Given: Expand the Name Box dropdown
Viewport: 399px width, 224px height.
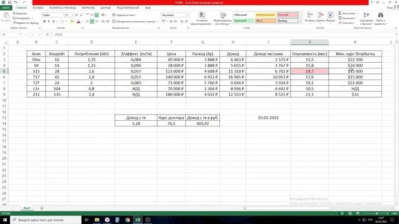Looking at the screenshot, I should point(20,34).
